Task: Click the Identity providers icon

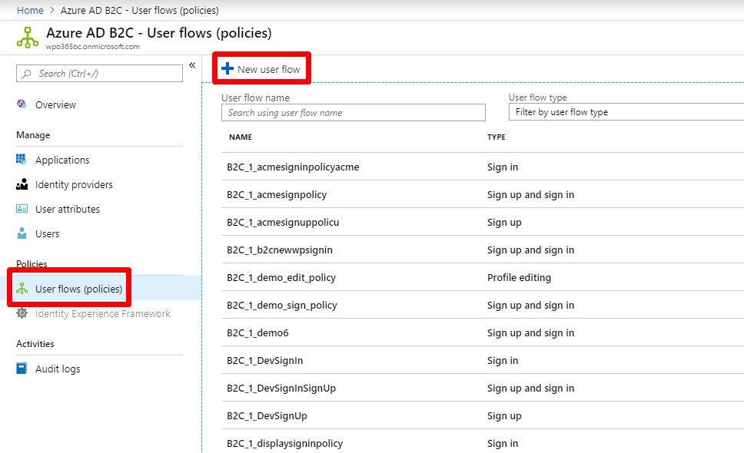Action: 22,184
